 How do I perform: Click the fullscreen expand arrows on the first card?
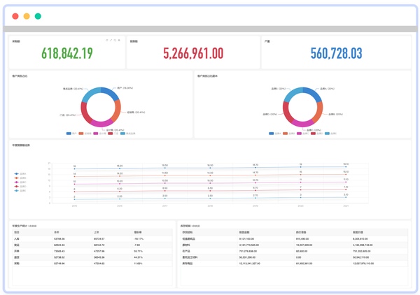tap(111, 40)
